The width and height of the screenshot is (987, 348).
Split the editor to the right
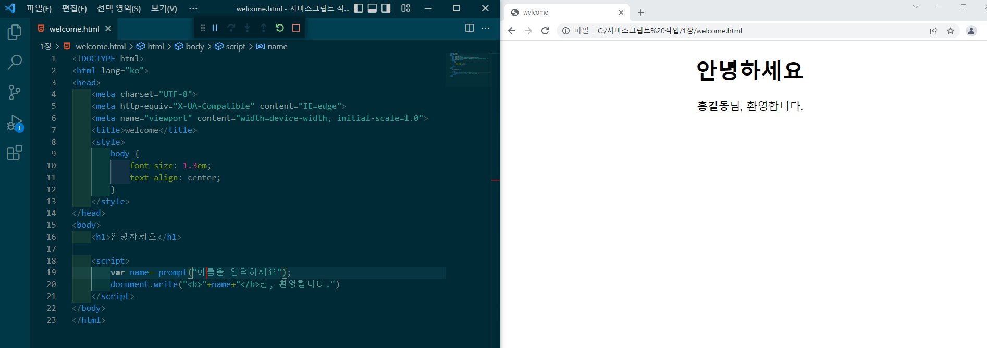coord(470,28)
